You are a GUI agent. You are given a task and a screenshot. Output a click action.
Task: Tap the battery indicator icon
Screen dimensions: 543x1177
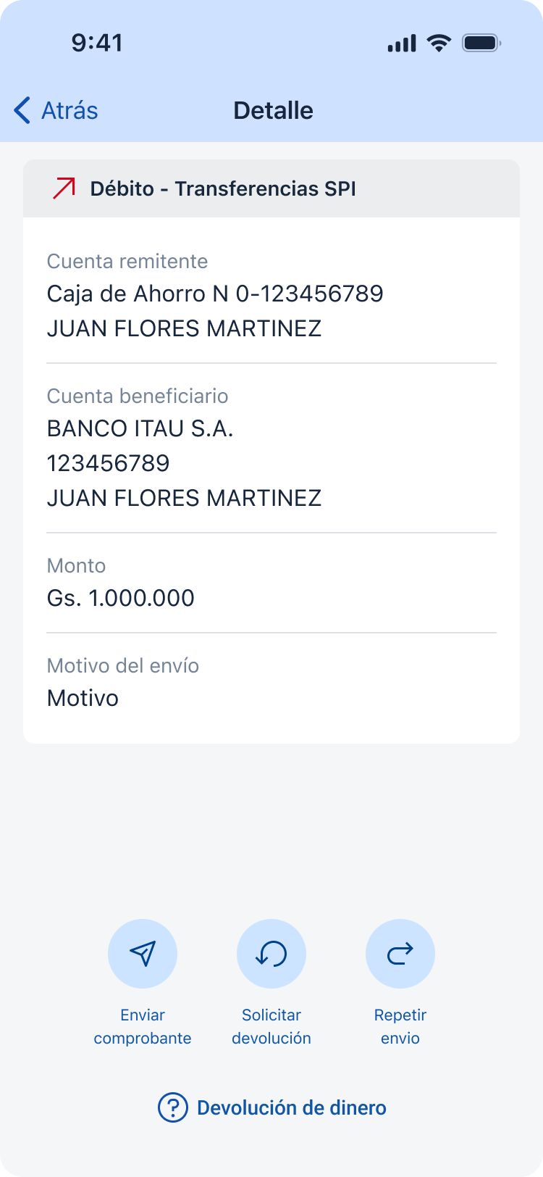click(x=481, y=43)
